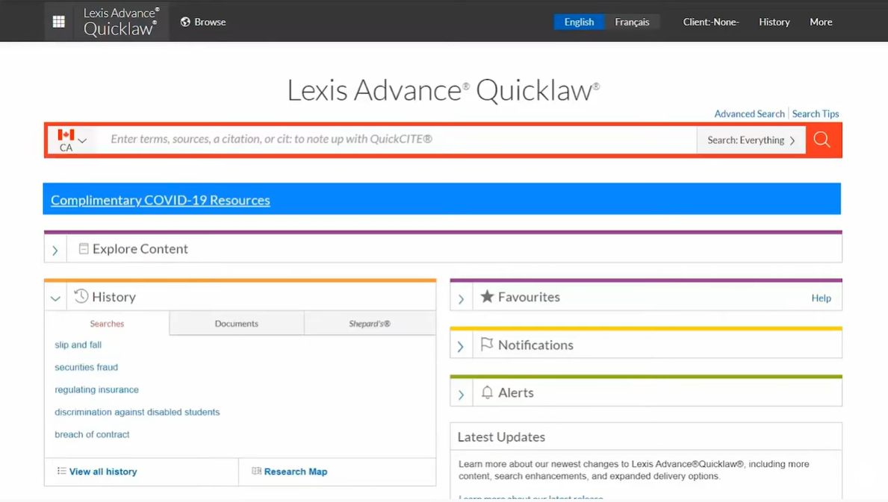Open the Search: Everything filter dropdown
This screenshot has width=888, height=502.
tap(751, 140)
